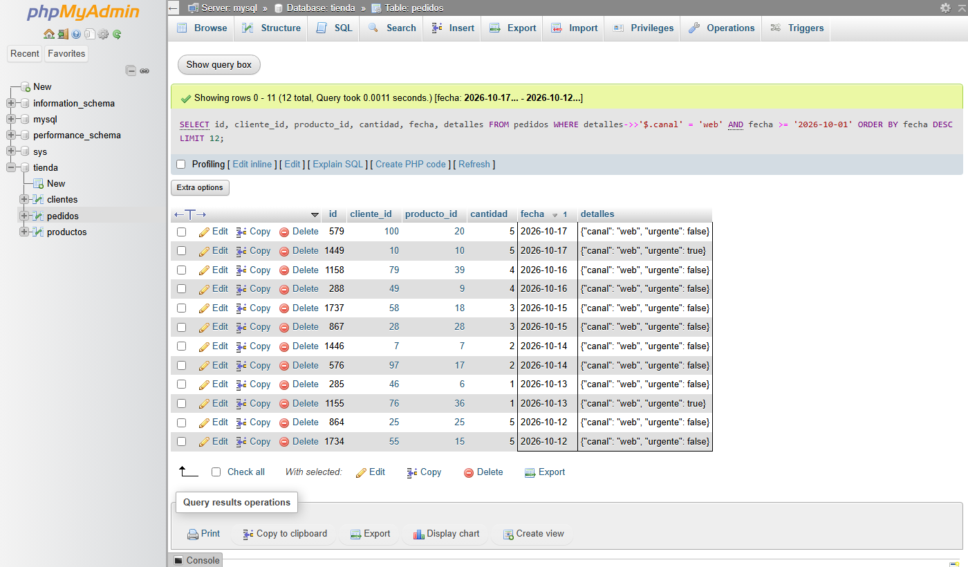Click the Show query box button

219,65
